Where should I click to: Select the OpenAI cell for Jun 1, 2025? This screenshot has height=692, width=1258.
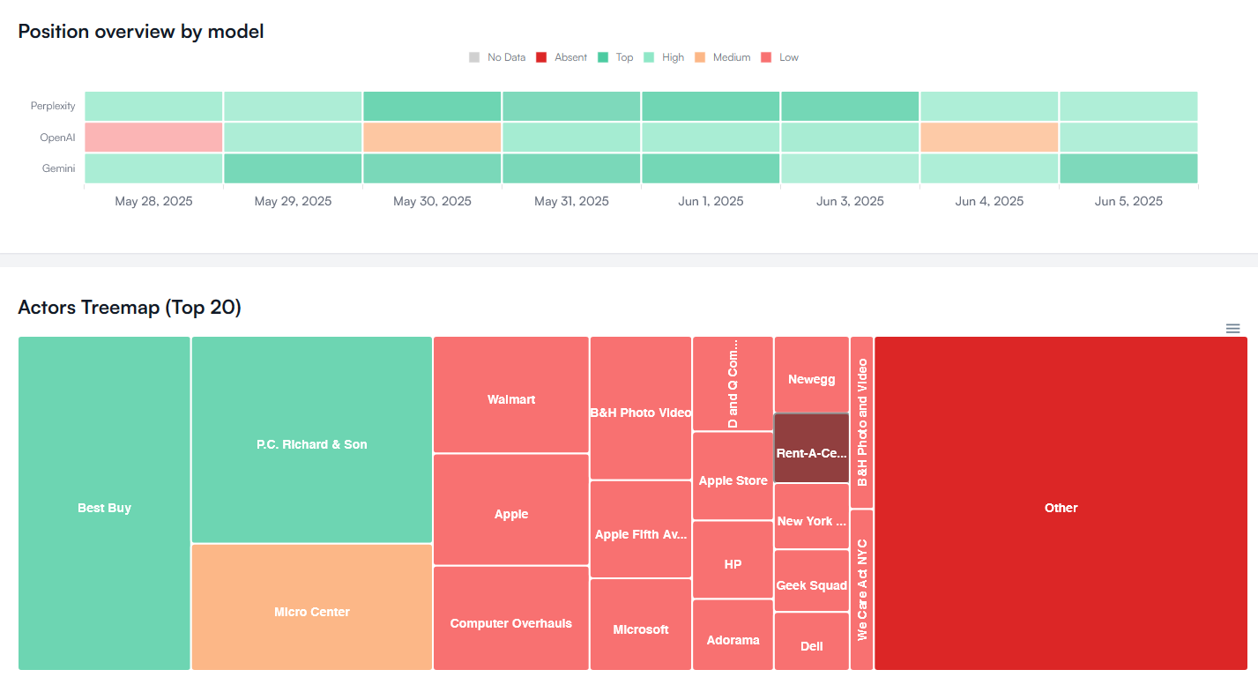click(x=711, y=137)
